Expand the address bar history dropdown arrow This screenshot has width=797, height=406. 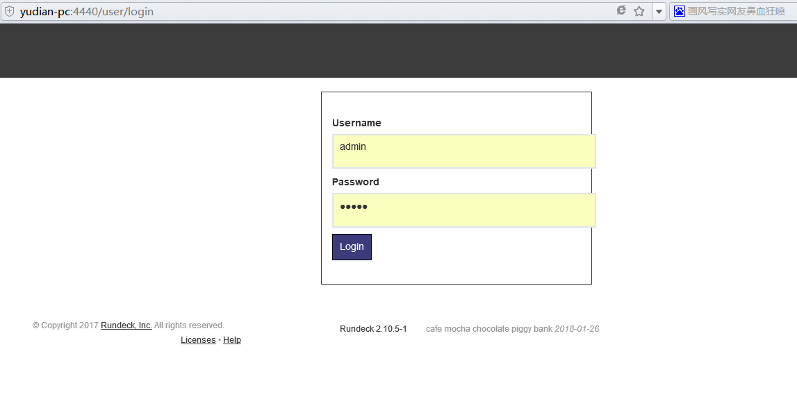tap(659, 12)
